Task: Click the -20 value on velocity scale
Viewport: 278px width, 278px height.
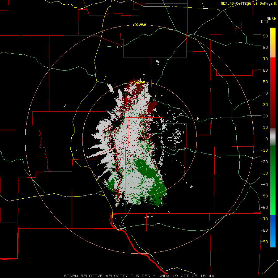Action: (264, 162)
